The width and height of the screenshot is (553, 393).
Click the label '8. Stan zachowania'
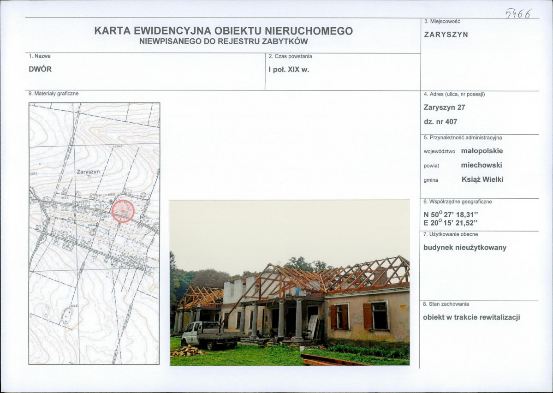point(446,304)
